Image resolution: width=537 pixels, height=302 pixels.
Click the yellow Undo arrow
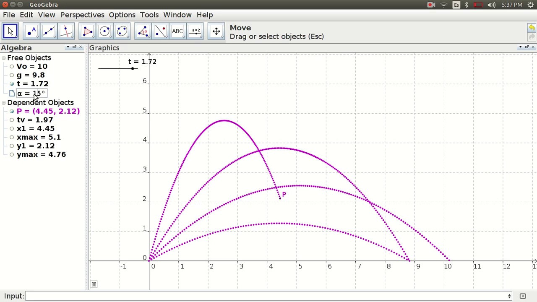(531, 28)
